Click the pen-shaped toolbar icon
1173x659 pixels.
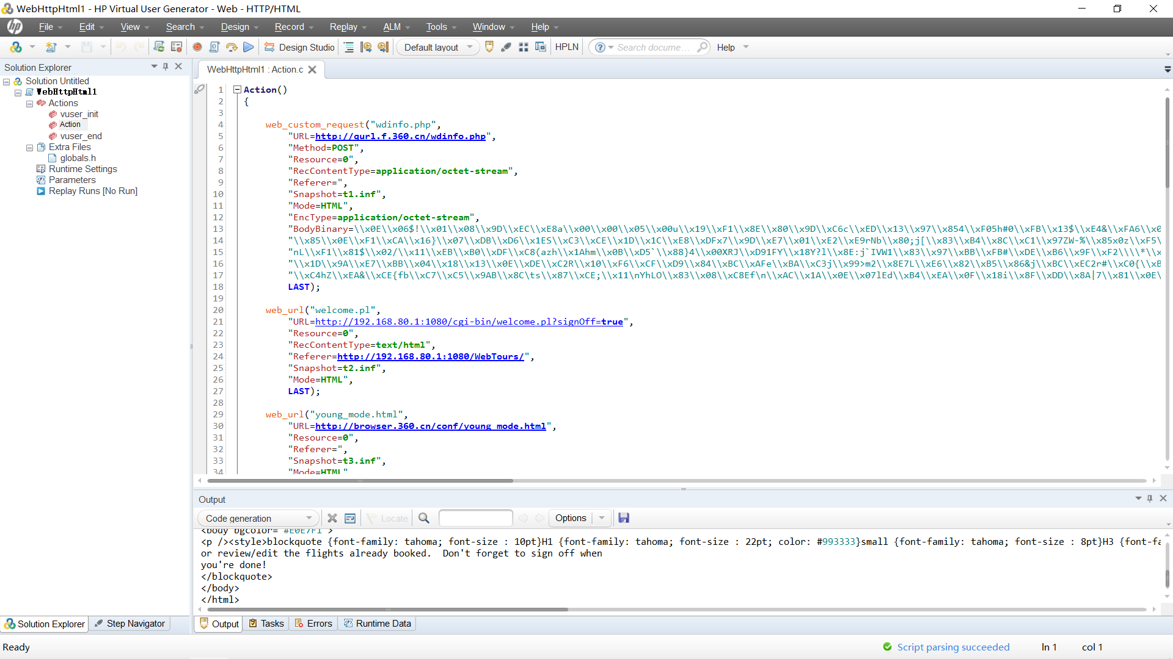(506, 47)
